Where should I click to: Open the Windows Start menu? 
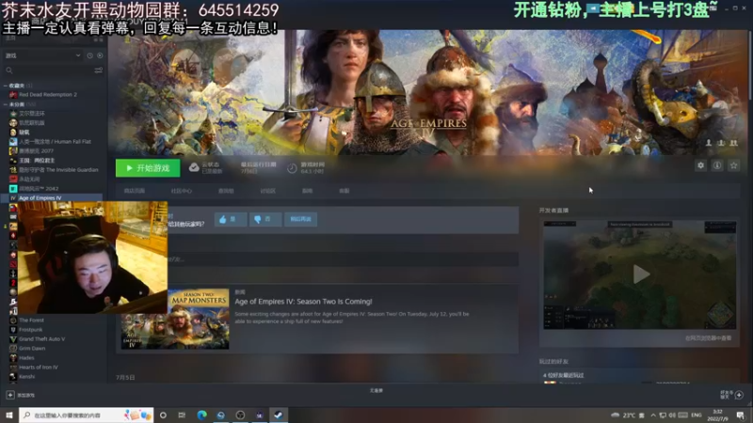coord(9,415)
